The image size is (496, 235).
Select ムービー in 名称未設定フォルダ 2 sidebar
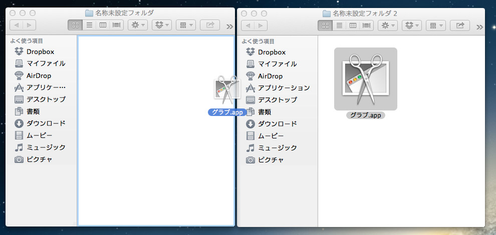pyautogui.click(x=265, y=136)
